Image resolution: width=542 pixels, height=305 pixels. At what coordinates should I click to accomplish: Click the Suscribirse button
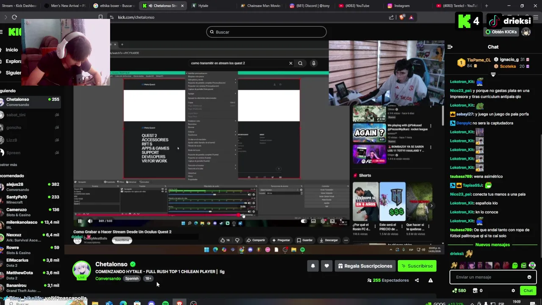point(417,266)
